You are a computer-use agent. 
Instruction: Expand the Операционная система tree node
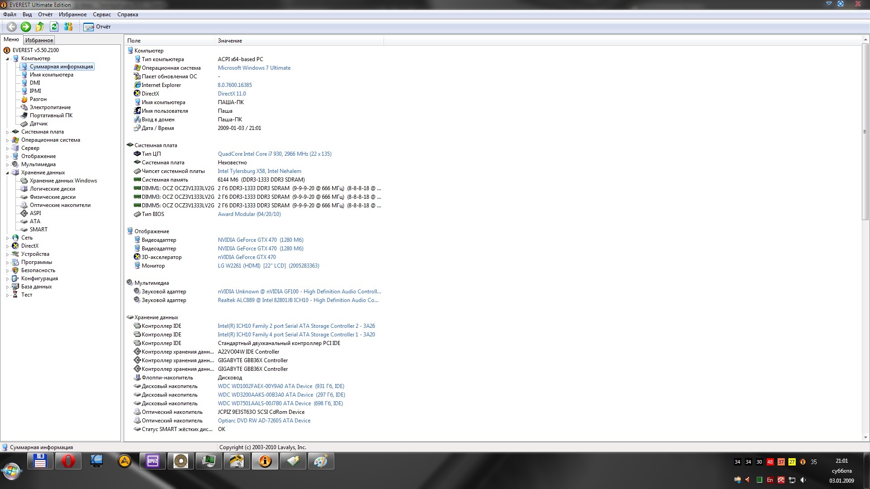tap(7, 140)
